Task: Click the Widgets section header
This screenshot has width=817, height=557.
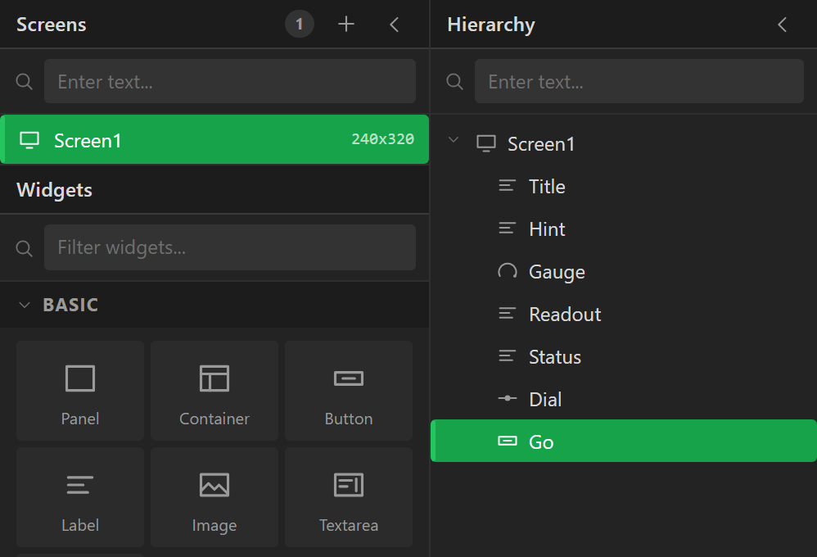Action: (214, 190)
